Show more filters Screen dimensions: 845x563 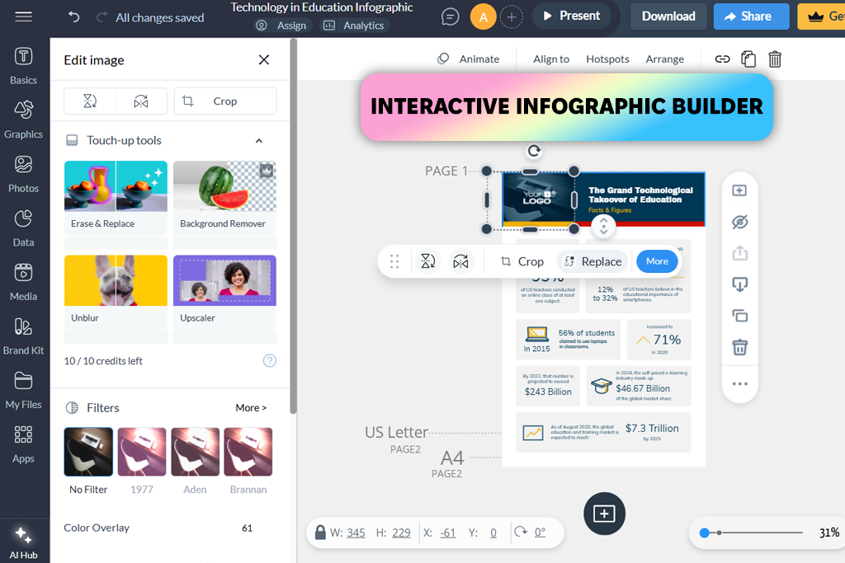[x=251, y=407]
